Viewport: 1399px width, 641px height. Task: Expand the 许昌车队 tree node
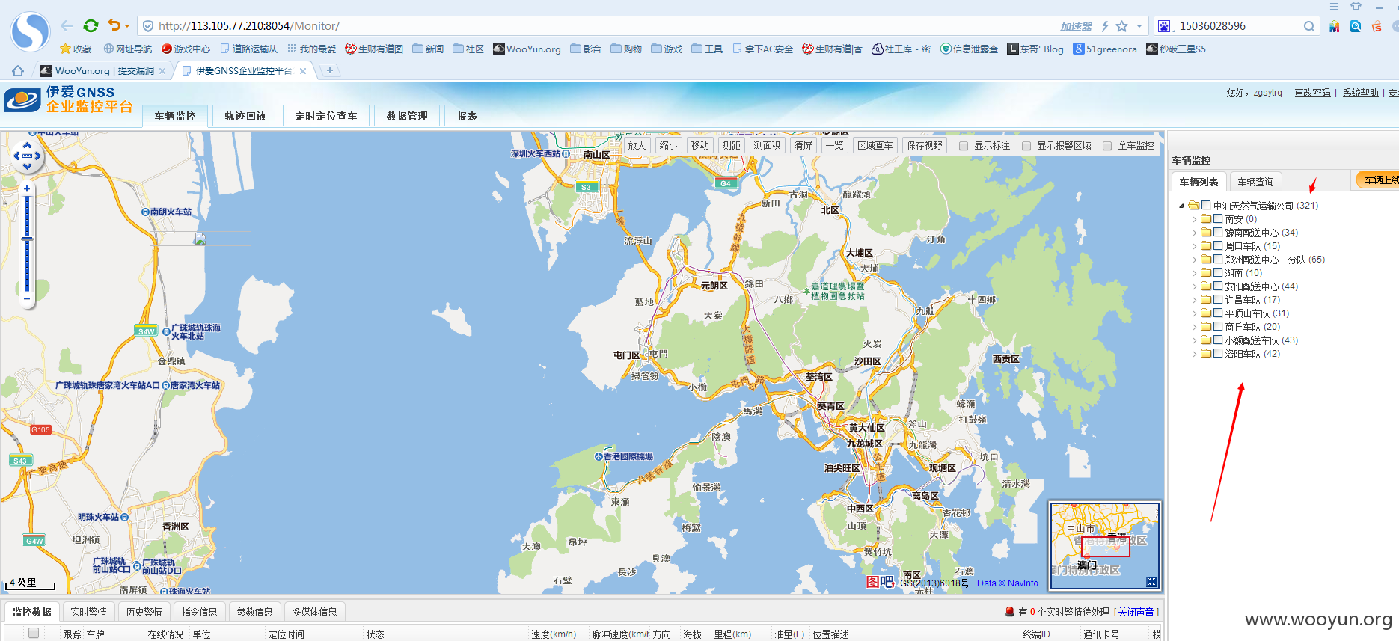point(1194,300)
